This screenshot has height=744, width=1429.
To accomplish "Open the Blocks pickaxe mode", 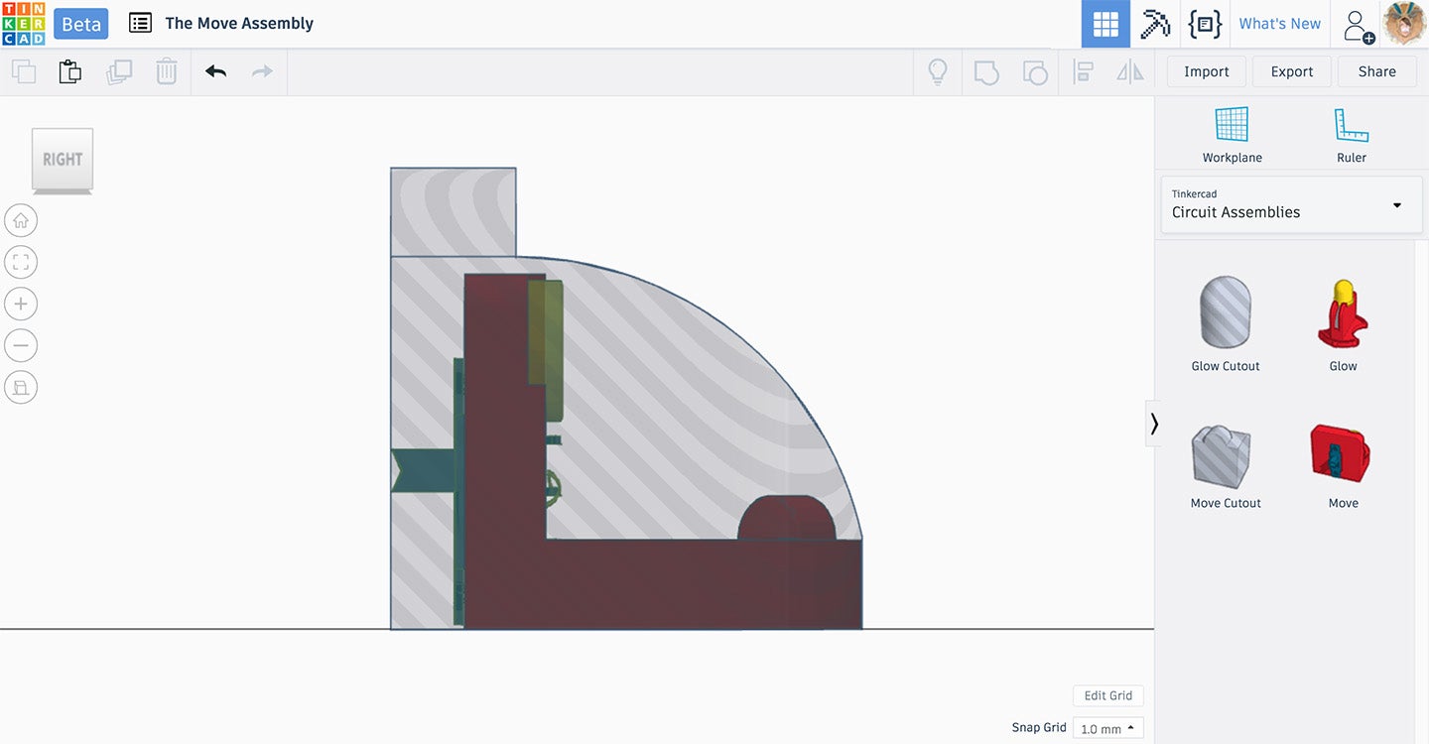I will [x=1155, y=24].
